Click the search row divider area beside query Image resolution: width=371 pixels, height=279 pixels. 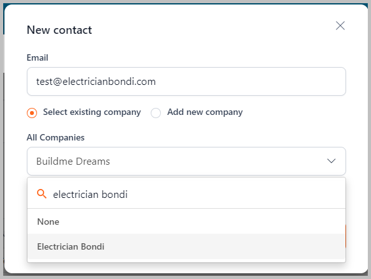(x=237, y=194)
